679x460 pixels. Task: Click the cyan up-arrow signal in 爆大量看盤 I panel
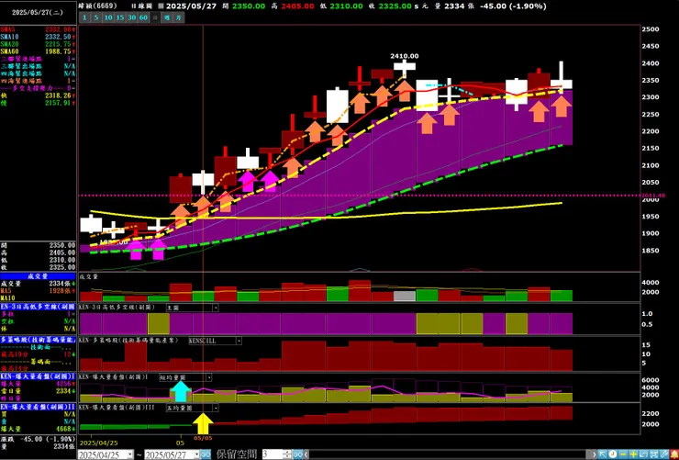181,391
